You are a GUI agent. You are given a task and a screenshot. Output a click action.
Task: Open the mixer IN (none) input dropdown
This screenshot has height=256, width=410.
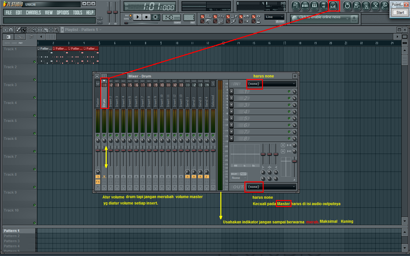tap(272, 84)
